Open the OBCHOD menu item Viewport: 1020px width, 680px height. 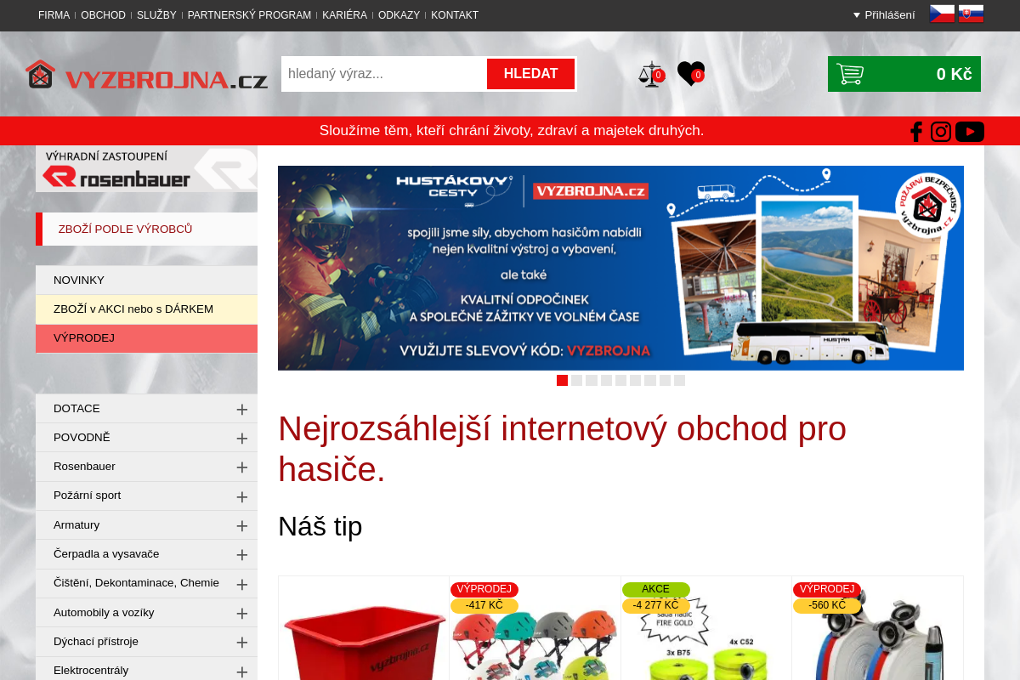click(103, 14)
